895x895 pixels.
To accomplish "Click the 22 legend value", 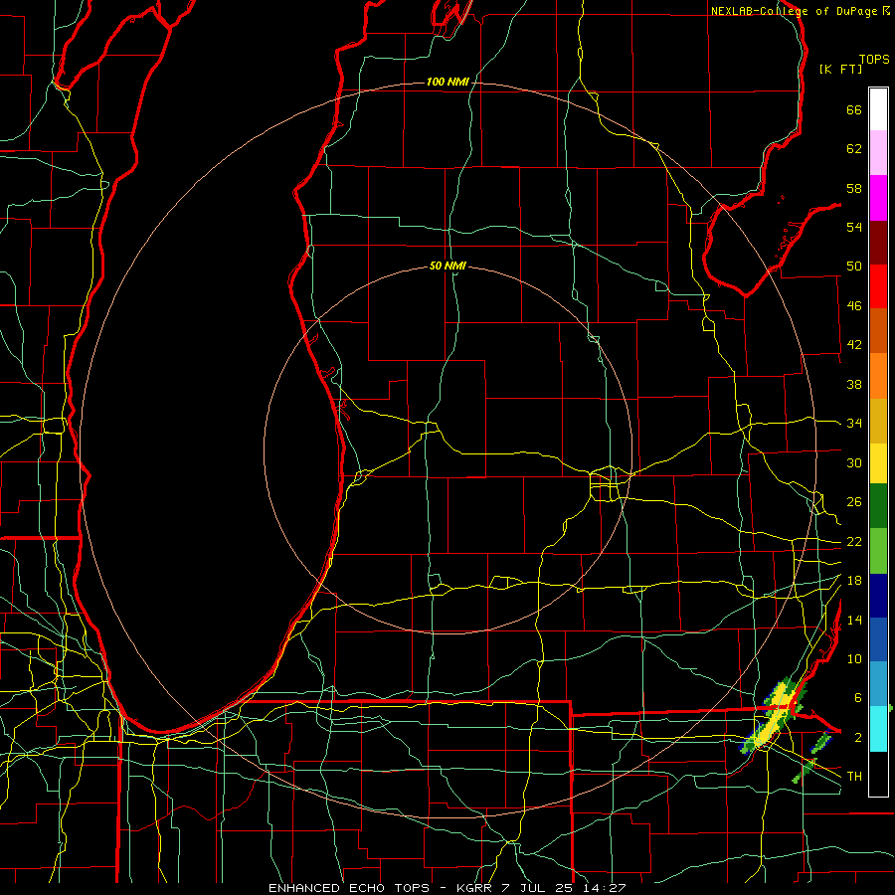I will [x=854, y=541].
